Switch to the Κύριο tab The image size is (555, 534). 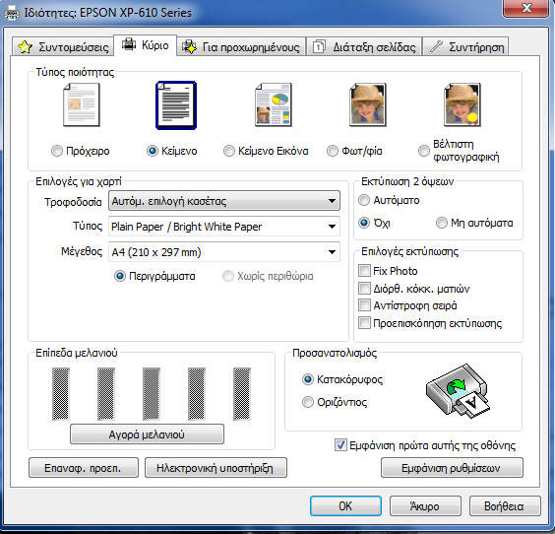point(145,45)
